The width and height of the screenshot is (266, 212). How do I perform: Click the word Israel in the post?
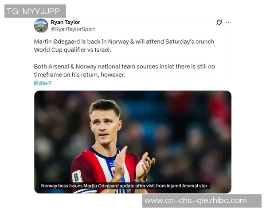click(x=103, y=50)
